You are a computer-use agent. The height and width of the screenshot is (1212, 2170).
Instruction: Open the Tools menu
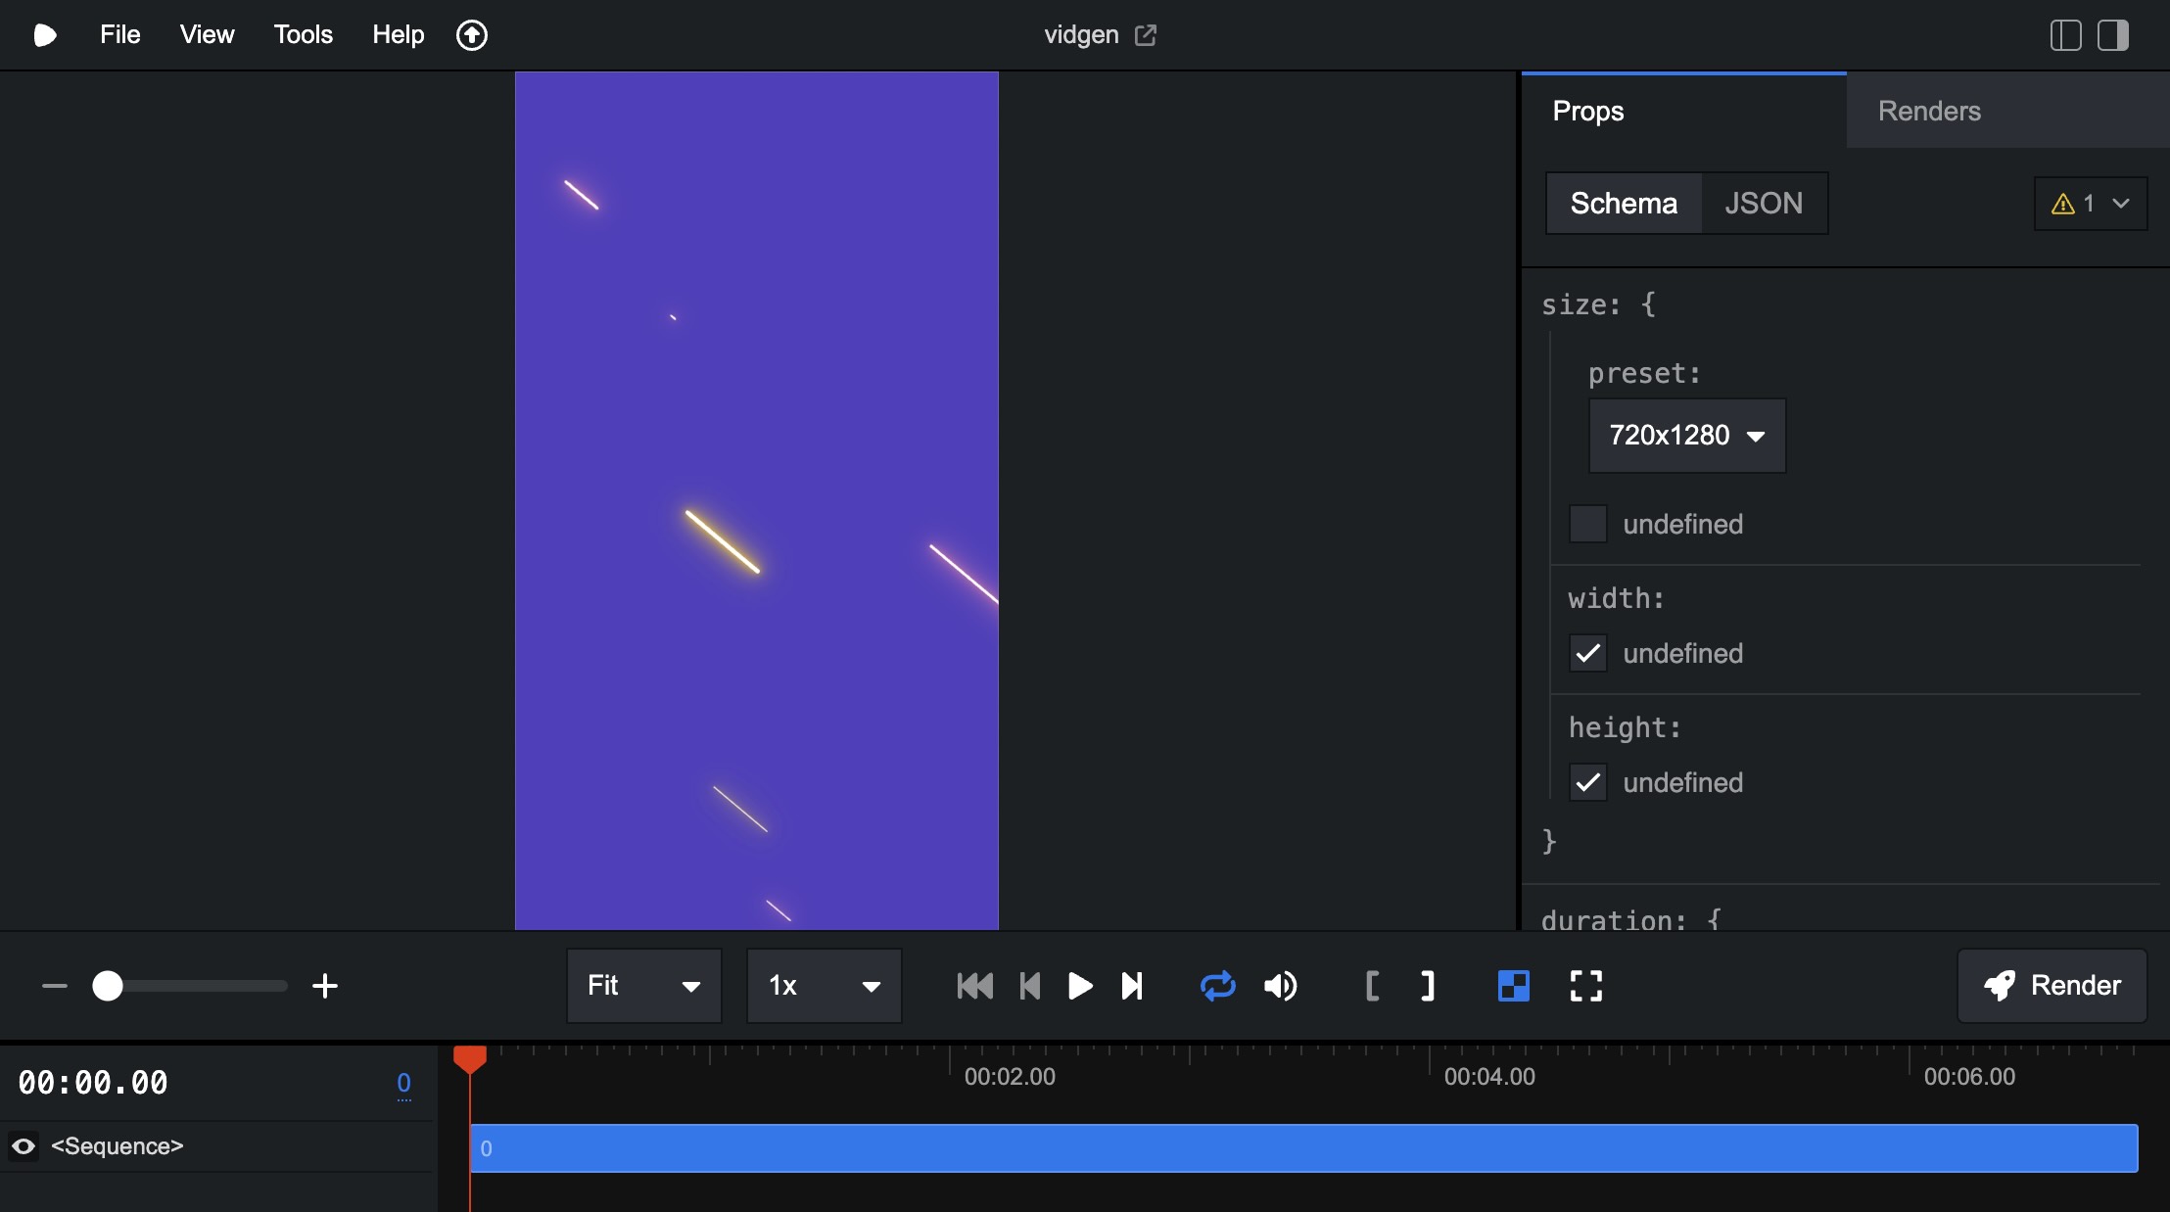[303, 34]
